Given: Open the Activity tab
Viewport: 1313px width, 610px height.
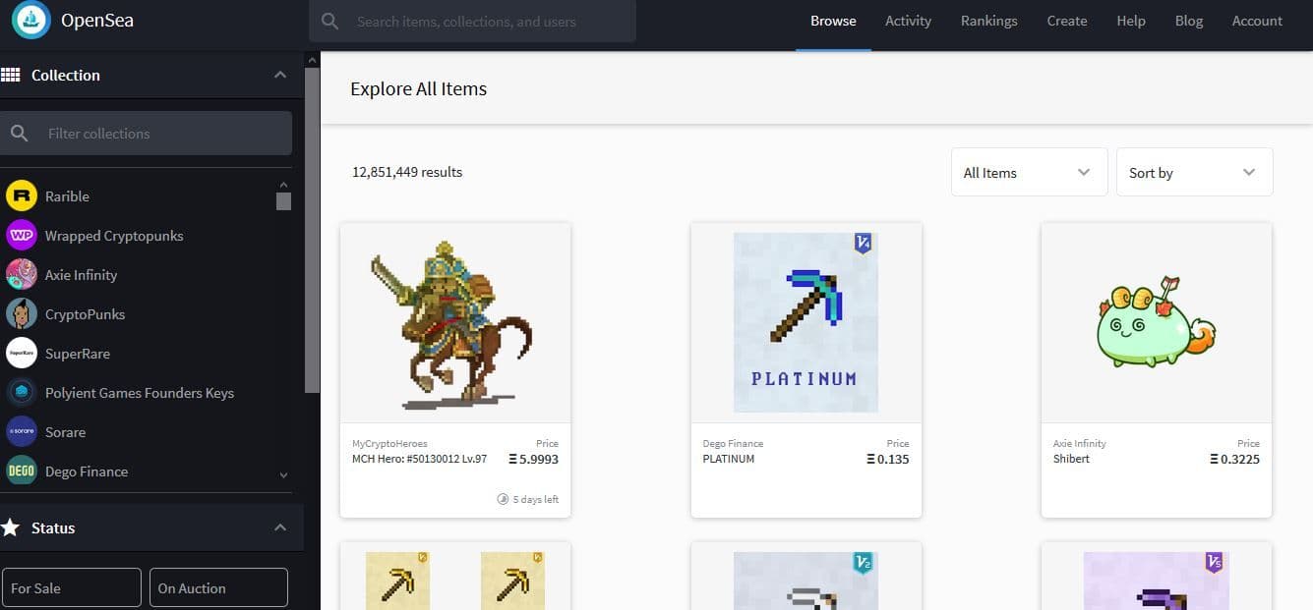Looking at the screenshot, I should coord(908,21).
